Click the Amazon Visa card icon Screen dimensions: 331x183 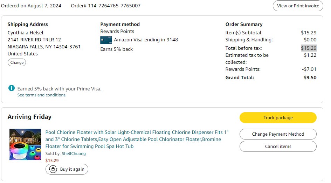click(x=106, y=40)
